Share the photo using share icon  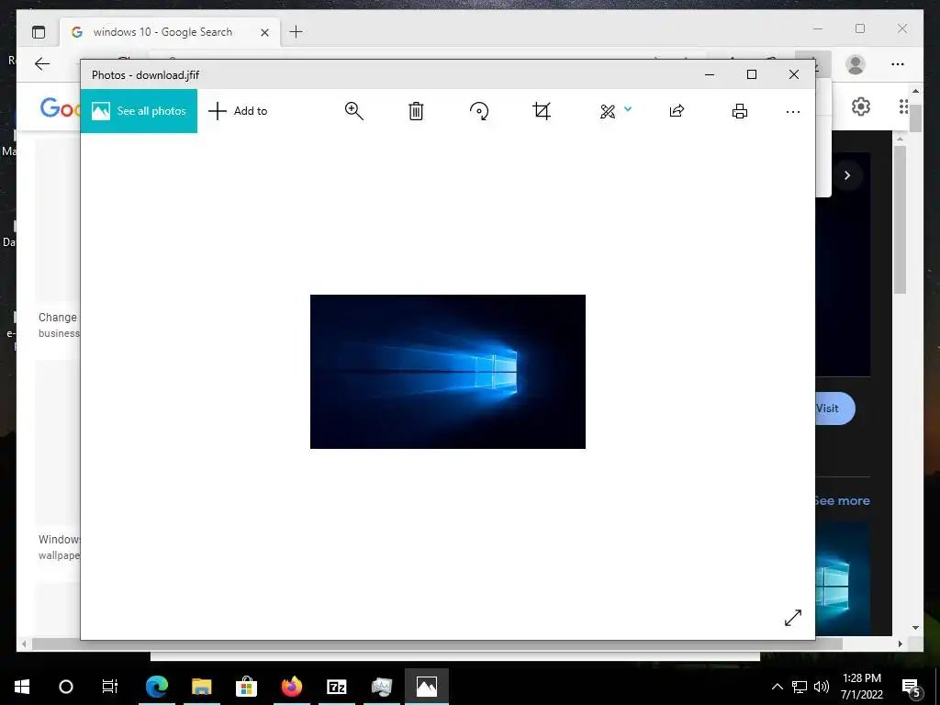677,111
